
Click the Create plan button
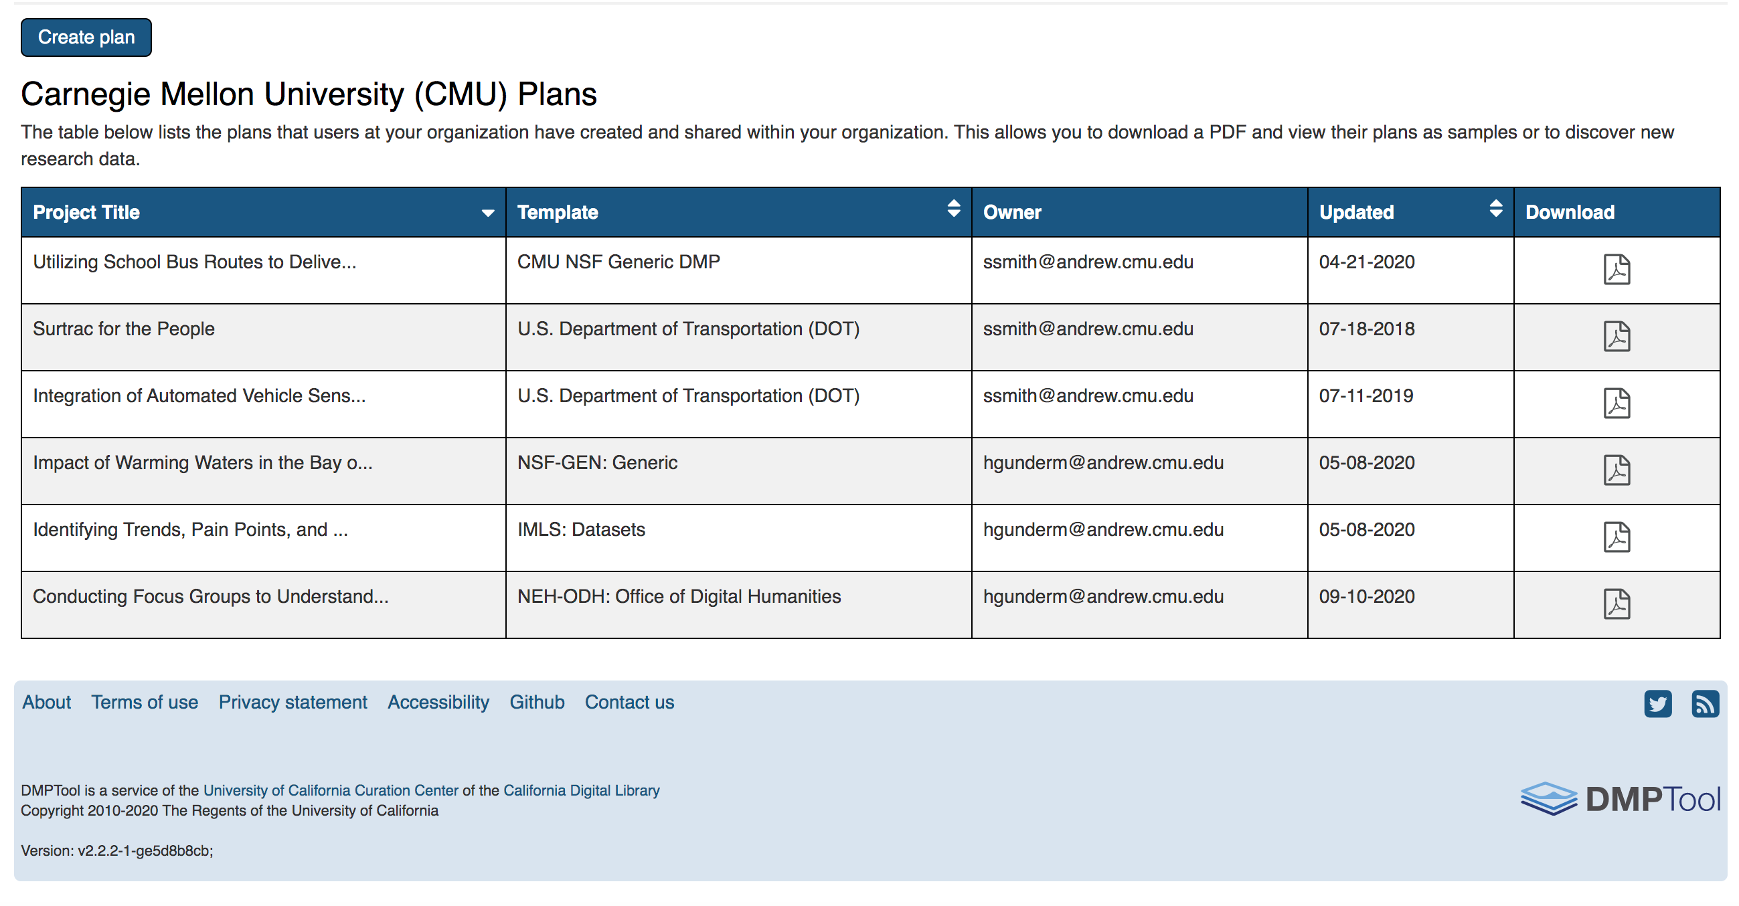pos(86,37)
